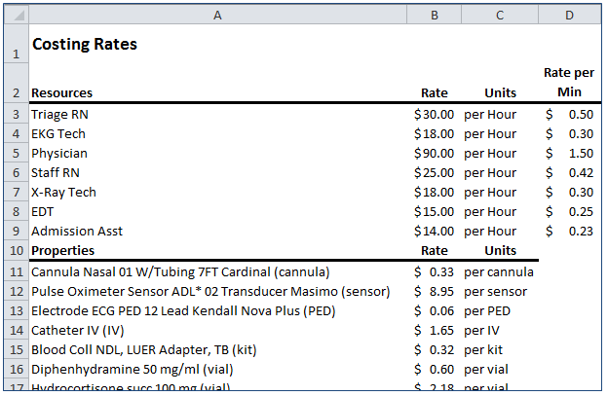Select the X-Ray Tech cell
The width and height of the screenshot is (608, 396).
pyautogui.click(x=217, y=192)
